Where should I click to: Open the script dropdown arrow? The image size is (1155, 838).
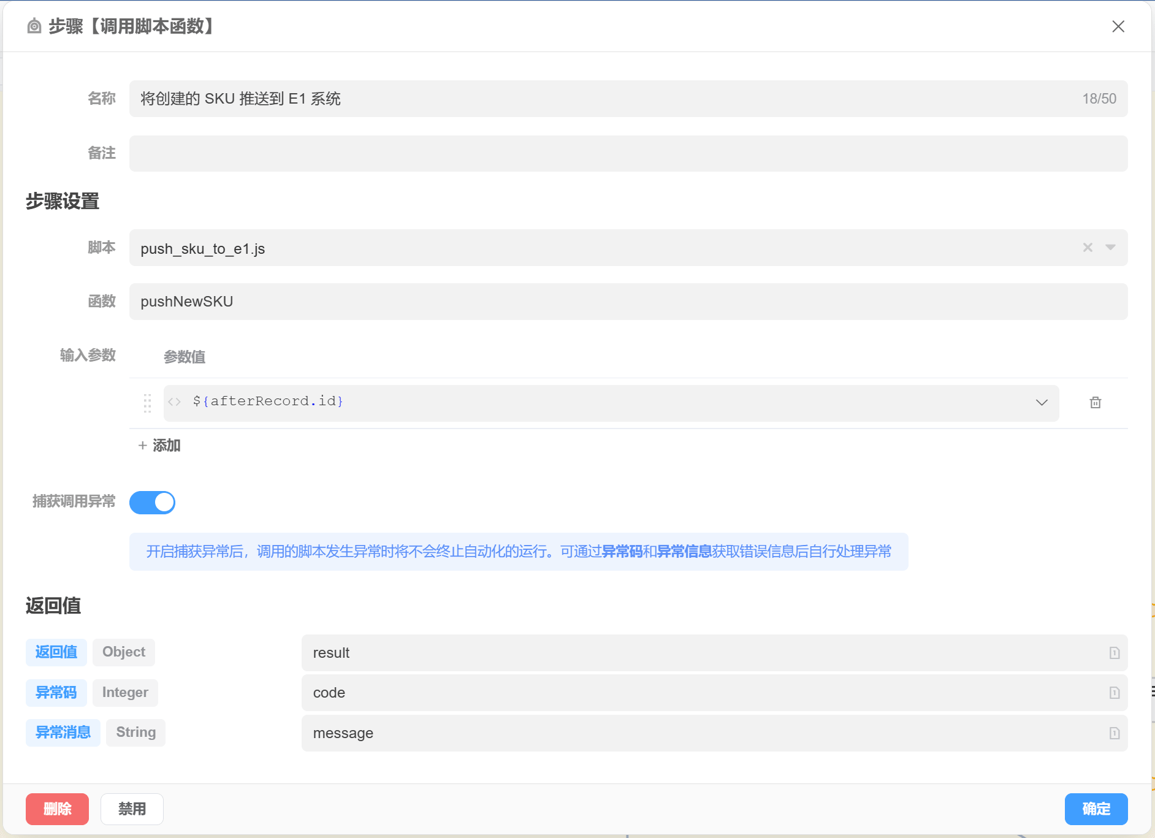1110,248
